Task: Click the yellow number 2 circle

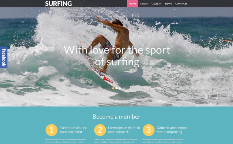Action: 100,130
